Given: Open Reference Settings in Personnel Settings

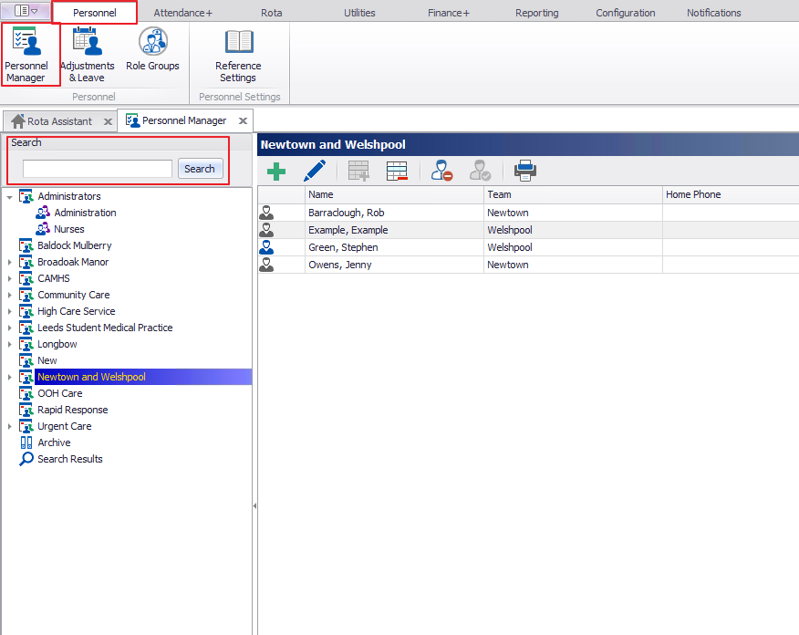Looking at the screenshot, I should tap(237, 52).
